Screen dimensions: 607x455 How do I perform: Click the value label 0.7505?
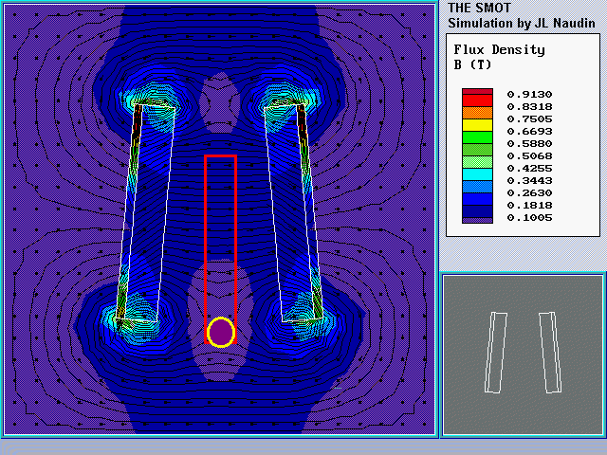click(x=529, y=119)
